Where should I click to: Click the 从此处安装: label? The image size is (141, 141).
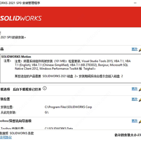point(8,112)
